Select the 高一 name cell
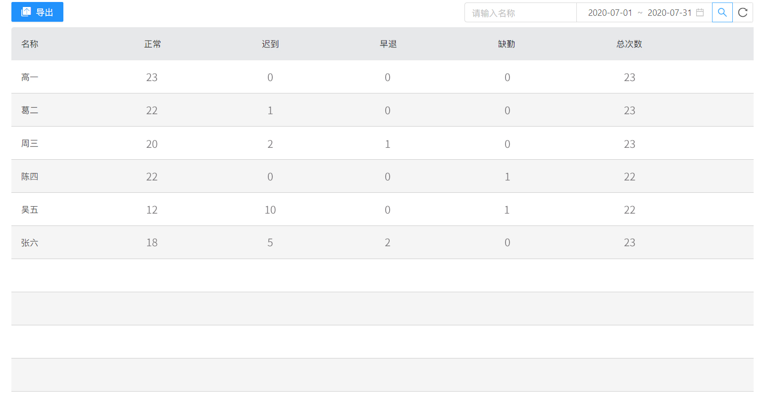The height and width of the screenshot is (401, 765). coord(30,77)
